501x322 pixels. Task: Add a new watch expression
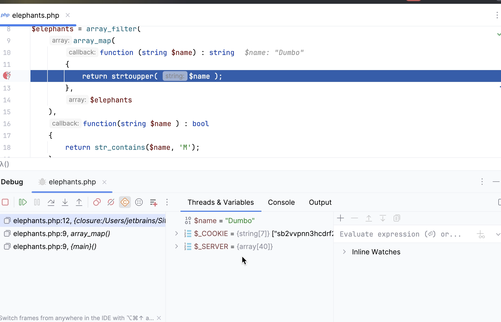click(x=341, y=218)
